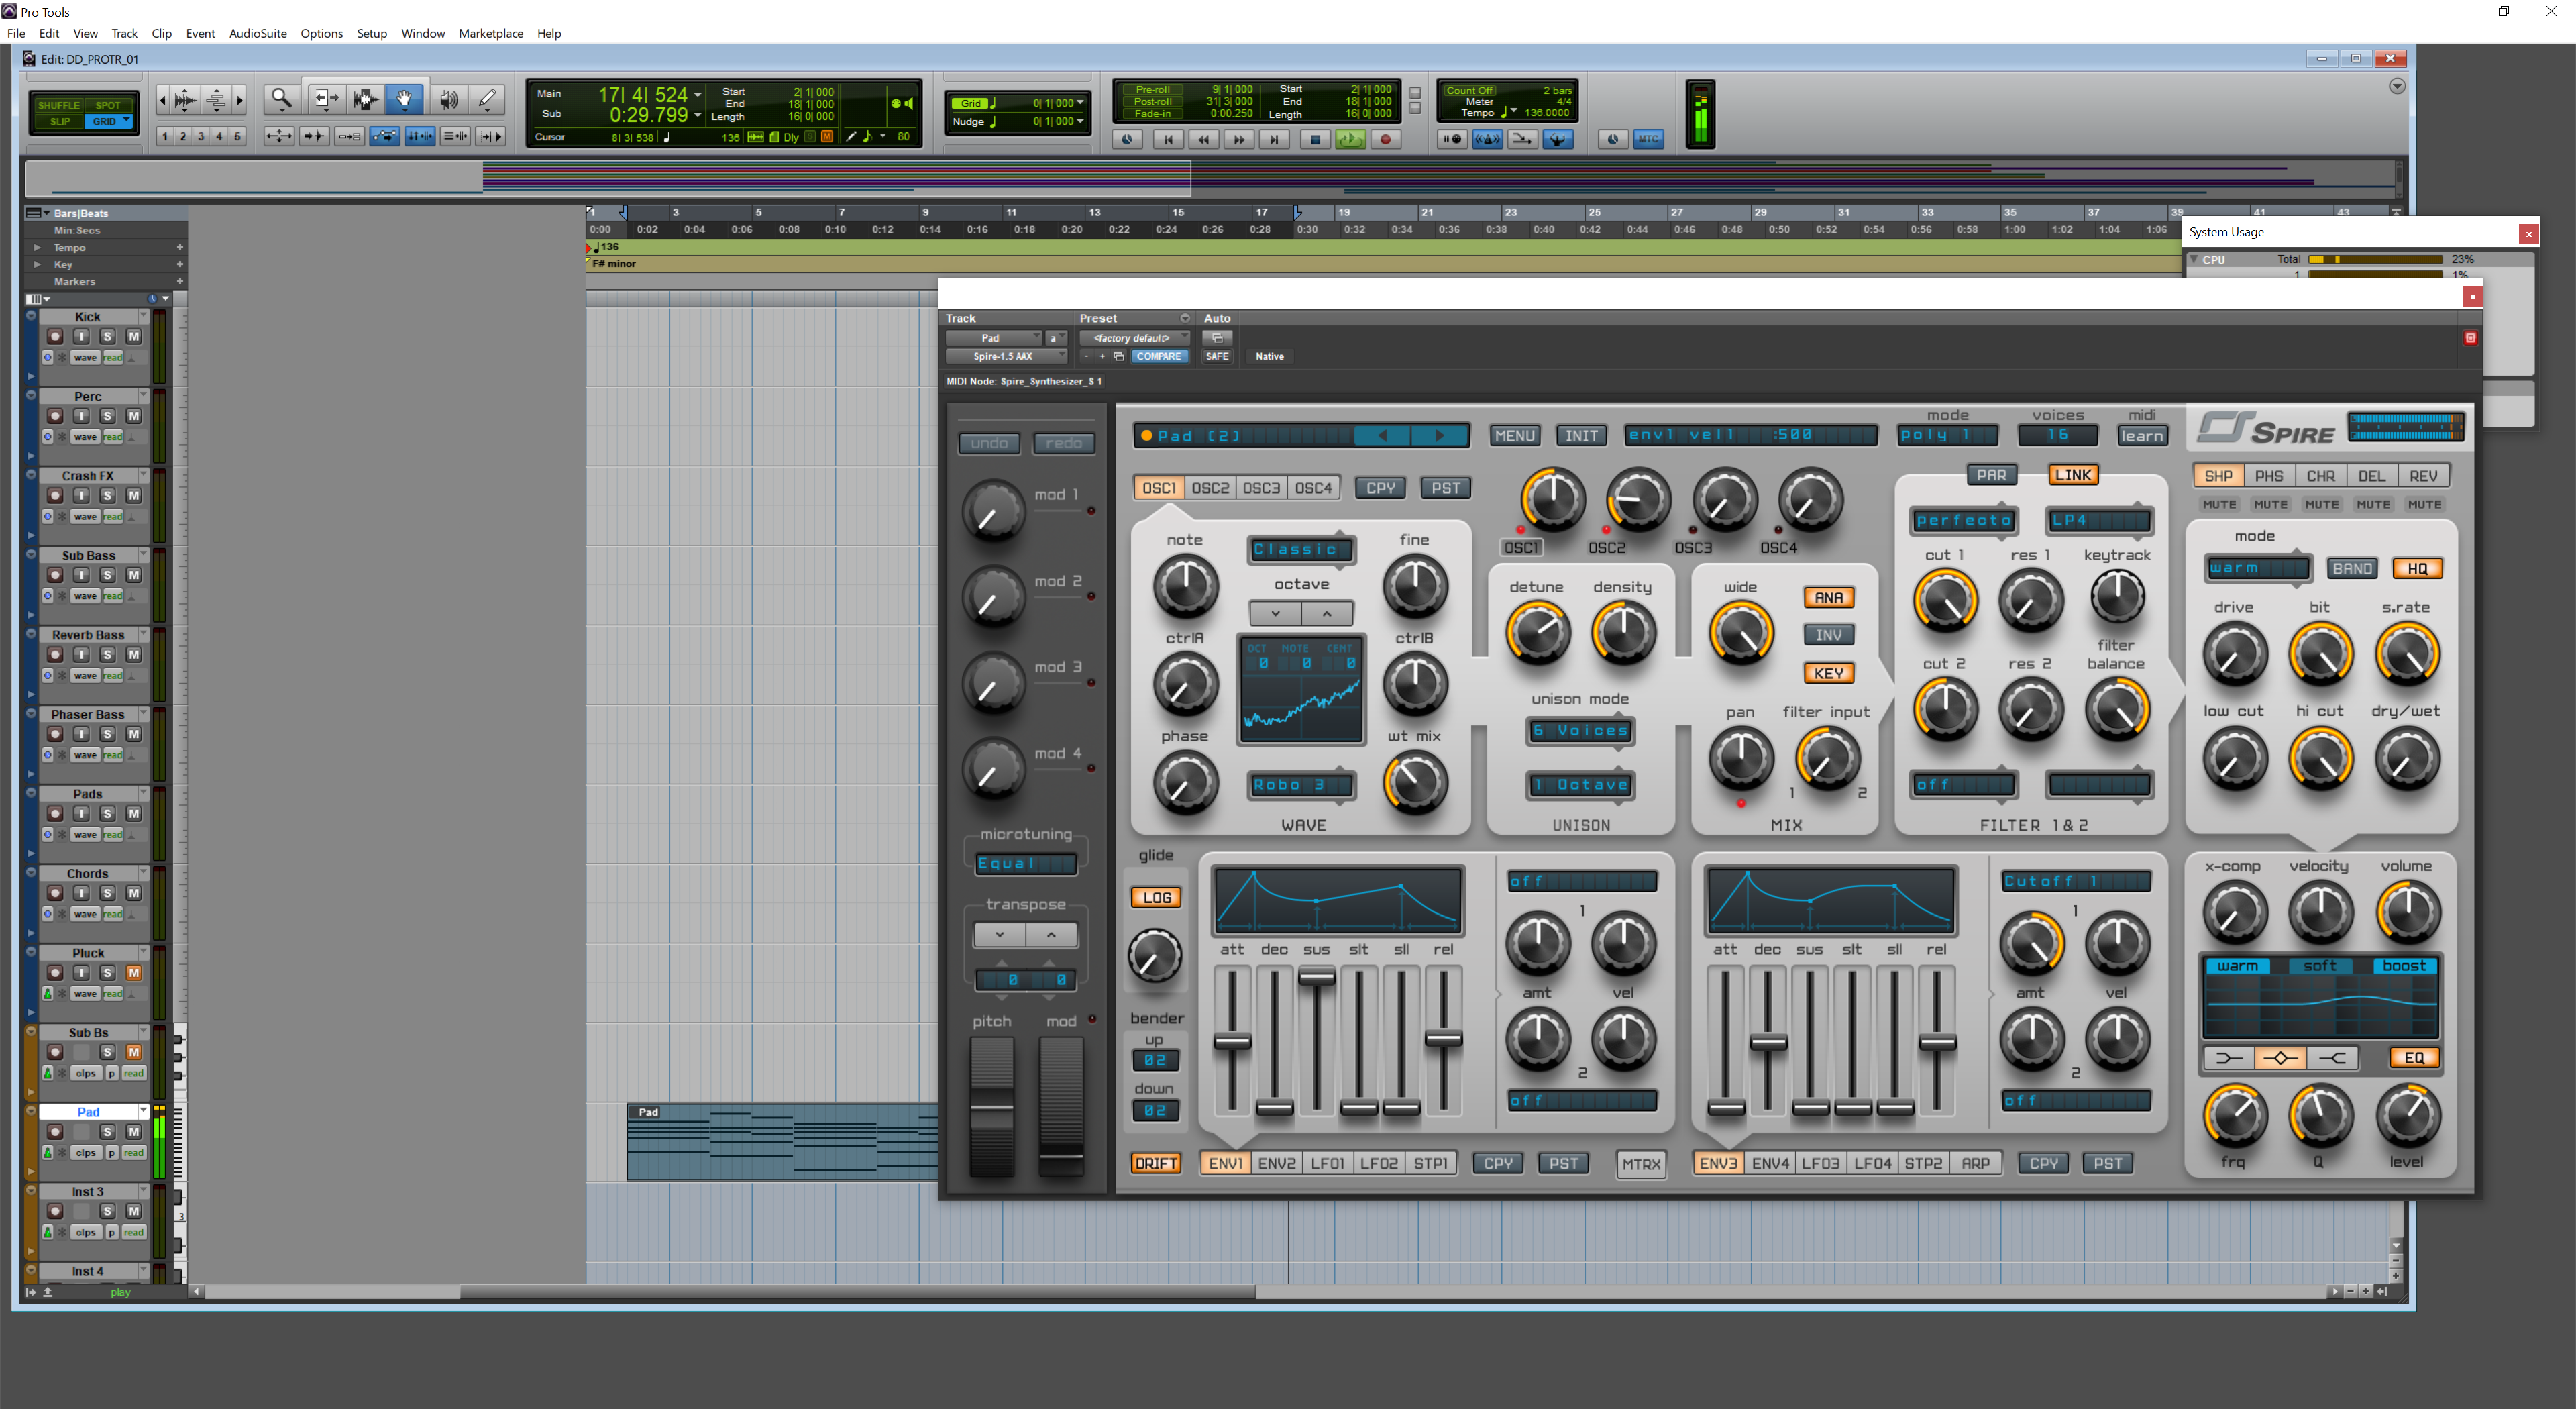Select the Zoomer tool magnifying glass
This screenshot has width=2576, height=1409.
pyautogui.click(x=281, y=98)
